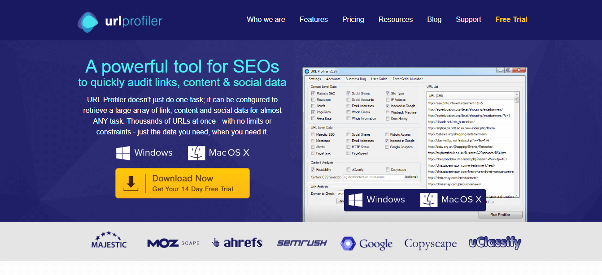Image resolution: width=602 pixels, height=275 pixels.
Task: Click the Copyscape logo
Action: (431, 244)
